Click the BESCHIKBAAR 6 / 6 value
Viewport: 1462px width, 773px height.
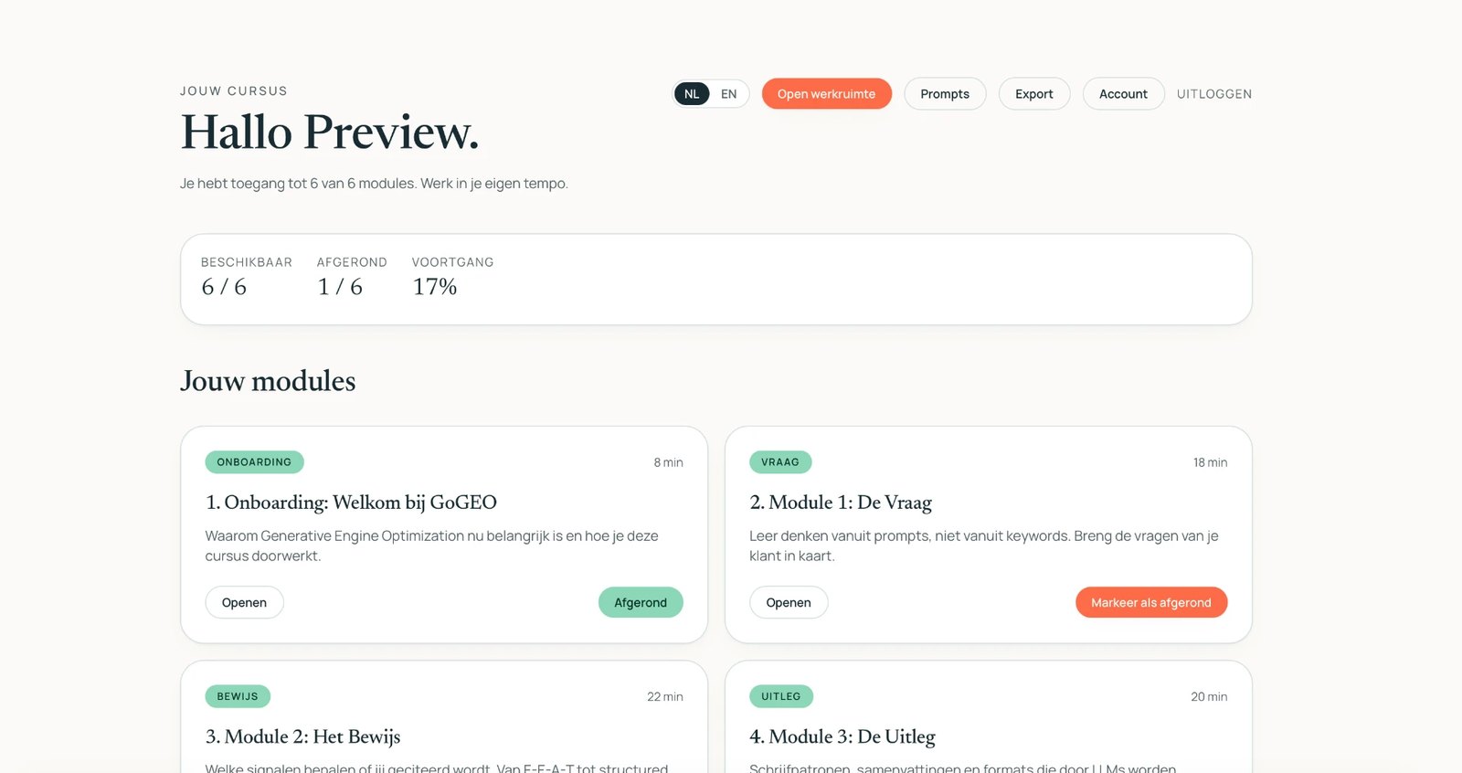[224, 287]
